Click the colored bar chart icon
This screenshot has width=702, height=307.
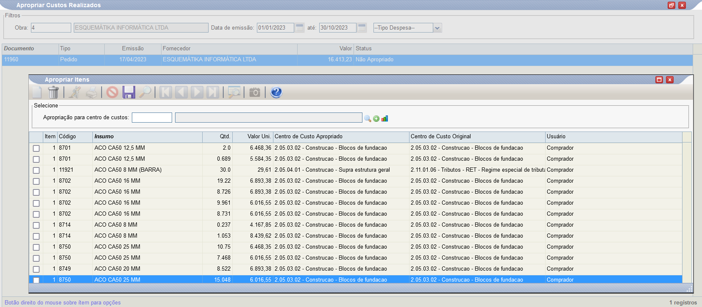pos(384,119)
